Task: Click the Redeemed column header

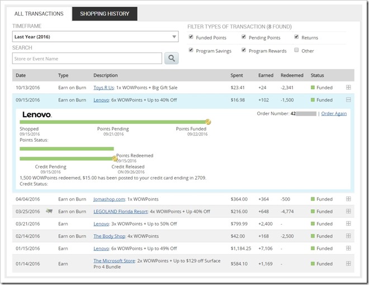Action: point(292,75)
